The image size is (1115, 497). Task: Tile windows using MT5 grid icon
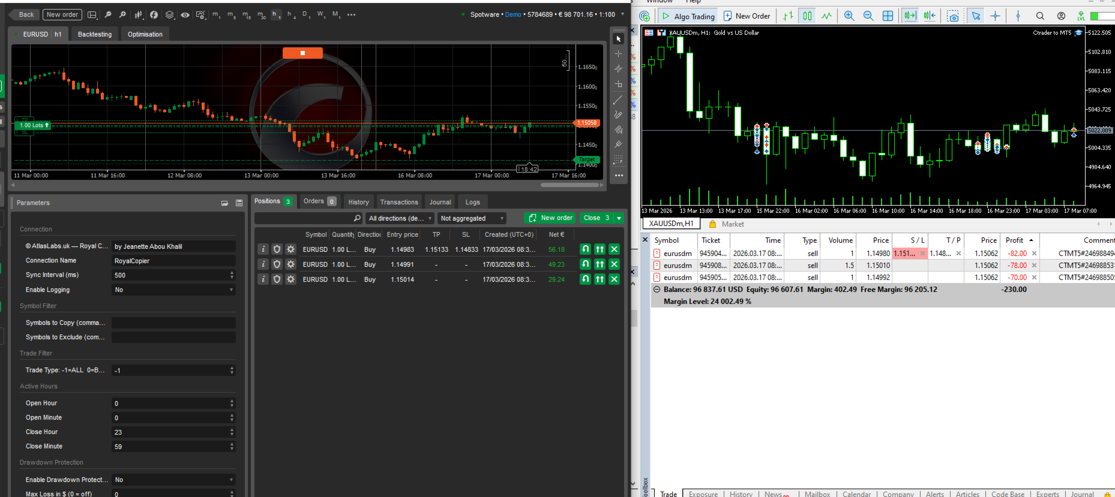tap(888, 16)
